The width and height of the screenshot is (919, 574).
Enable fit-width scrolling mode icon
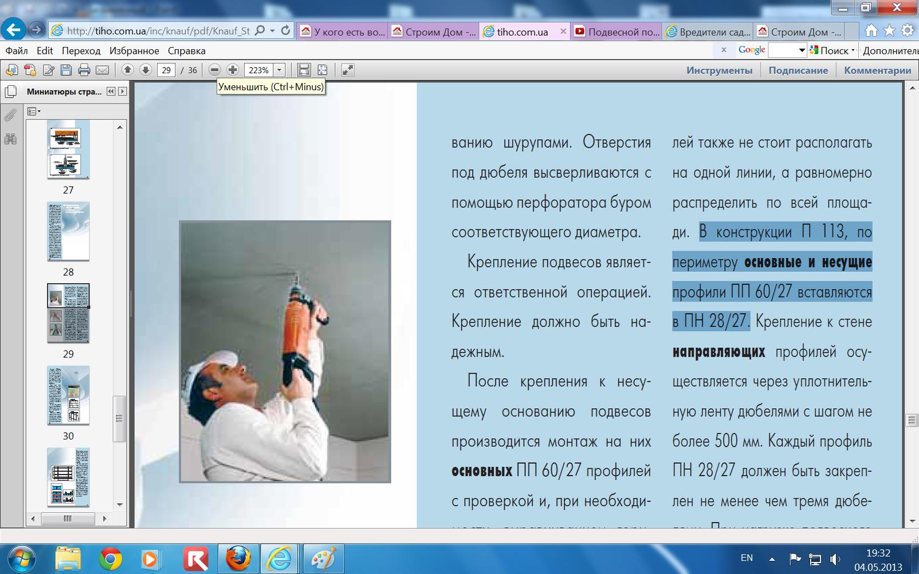point(304,70)
